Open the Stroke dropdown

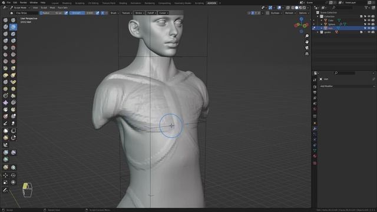(140, 13)
